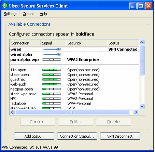This screenshot has width=155, height=152.
Task: Sort by the Connection column header
Action: 25,43
